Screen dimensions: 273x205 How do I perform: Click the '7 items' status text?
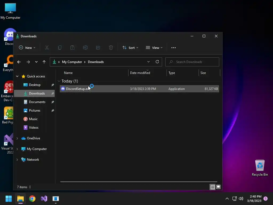click(x=22, y=187)
